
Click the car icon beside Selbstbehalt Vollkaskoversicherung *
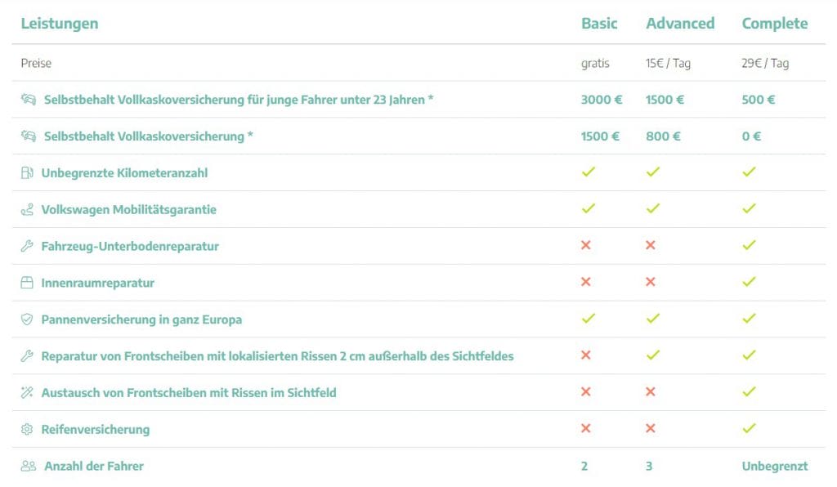29,136
